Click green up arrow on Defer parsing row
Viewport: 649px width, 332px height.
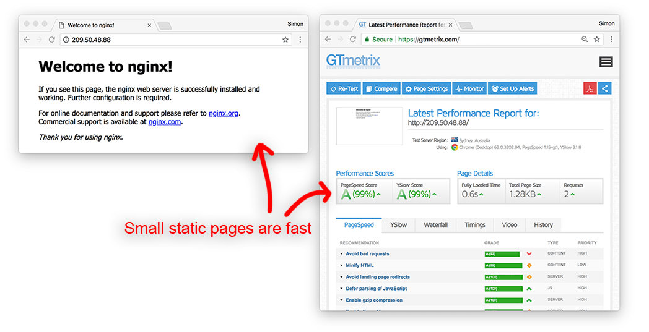click(x=529, y=289)
